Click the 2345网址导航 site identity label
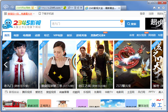168x112 pixels. pos(23,8)
